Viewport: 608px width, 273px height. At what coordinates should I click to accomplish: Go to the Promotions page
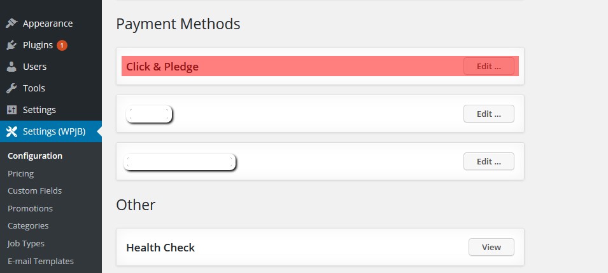[30, 208]
